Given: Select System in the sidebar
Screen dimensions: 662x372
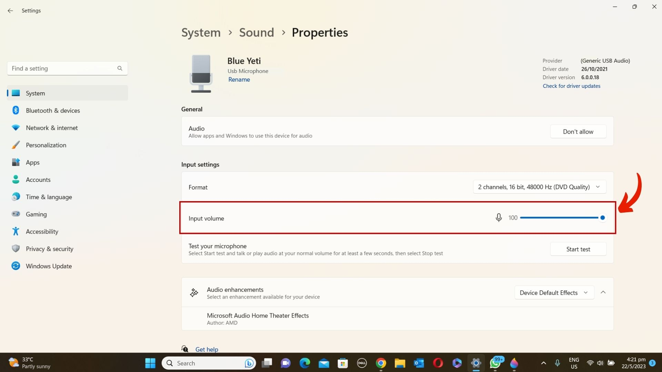Looking at the screenshot, I should point(68,93).
